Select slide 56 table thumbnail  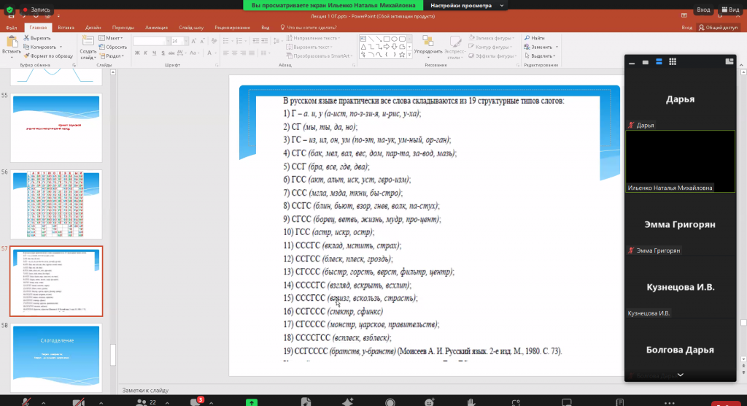pos(56,204)
